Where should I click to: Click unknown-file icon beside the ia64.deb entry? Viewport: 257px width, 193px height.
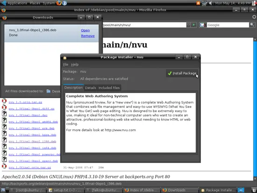[4, 146]
